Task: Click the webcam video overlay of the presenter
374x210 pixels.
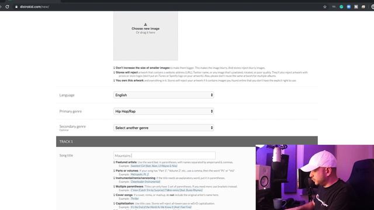Action: click(315, 177)
